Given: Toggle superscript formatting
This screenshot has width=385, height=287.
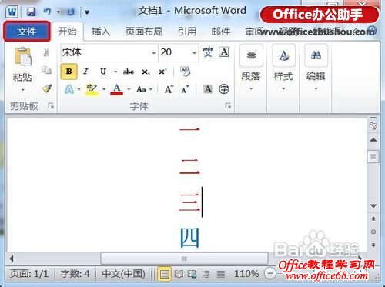Looking at the screenshot, I should [162, 72].
